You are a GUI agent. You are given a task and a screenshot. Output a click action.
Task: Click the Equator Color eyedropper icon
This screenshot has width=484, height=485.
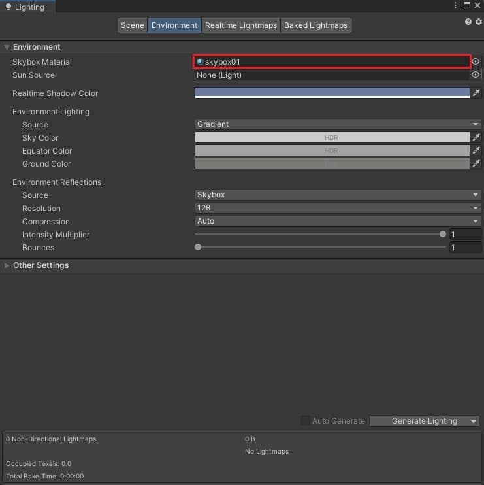pyautogui.click(x=476, y=150)
